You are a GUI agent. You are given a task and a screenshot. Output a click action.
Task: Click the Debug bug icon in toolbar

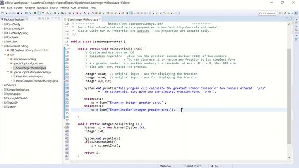coord(47,13)
